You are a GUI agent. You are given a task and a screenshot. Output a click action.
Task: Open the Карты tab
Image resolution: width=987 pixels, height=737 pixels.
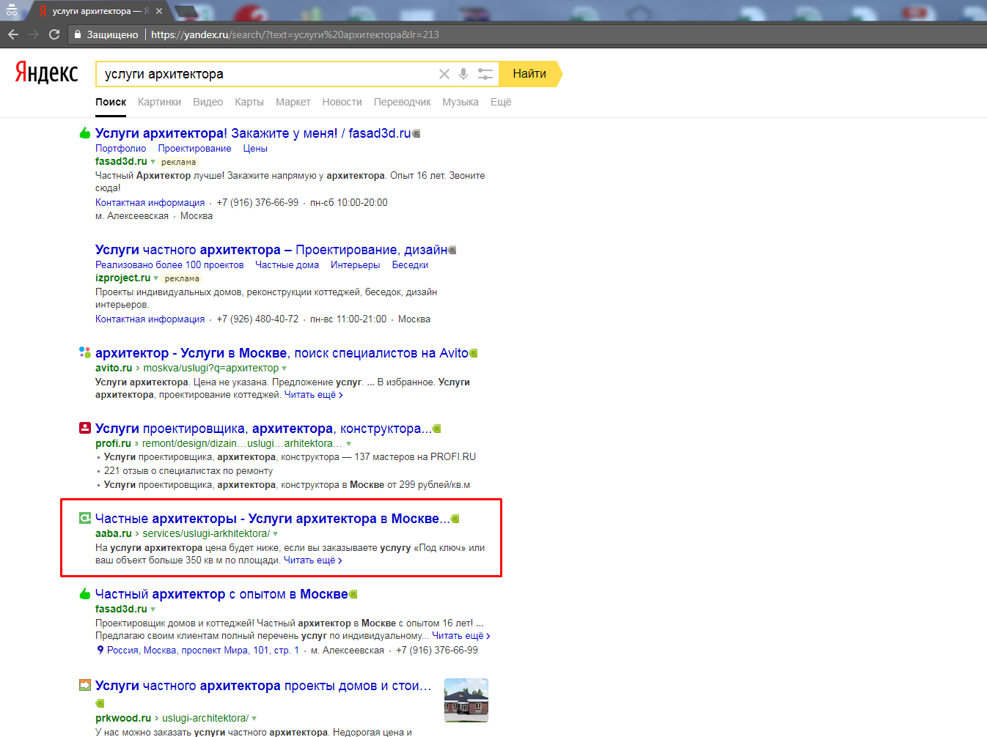(249, 102)
